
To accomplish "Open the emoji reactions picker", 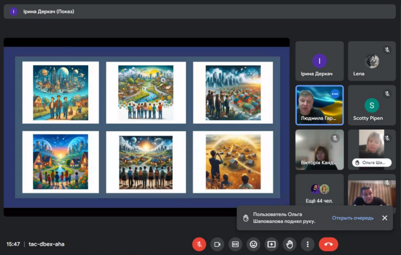I will (253, 244).
